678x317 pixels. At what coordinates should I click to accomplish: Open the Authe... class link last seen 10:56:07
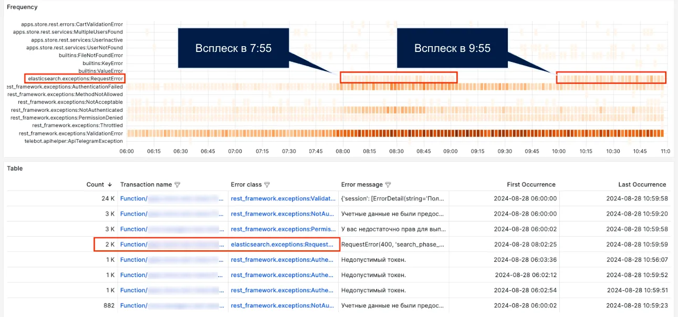282,260
